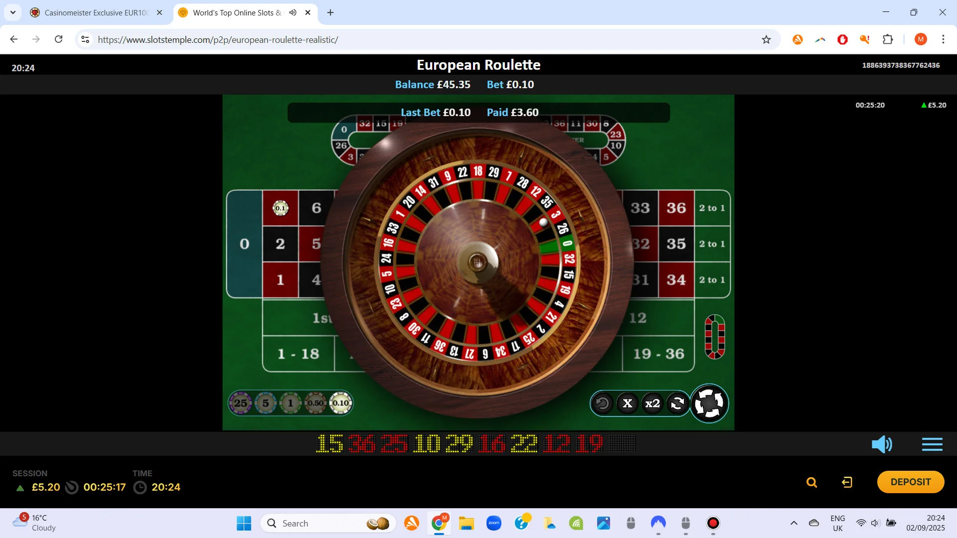Click the DEPOSIT button

click(911, 482)
